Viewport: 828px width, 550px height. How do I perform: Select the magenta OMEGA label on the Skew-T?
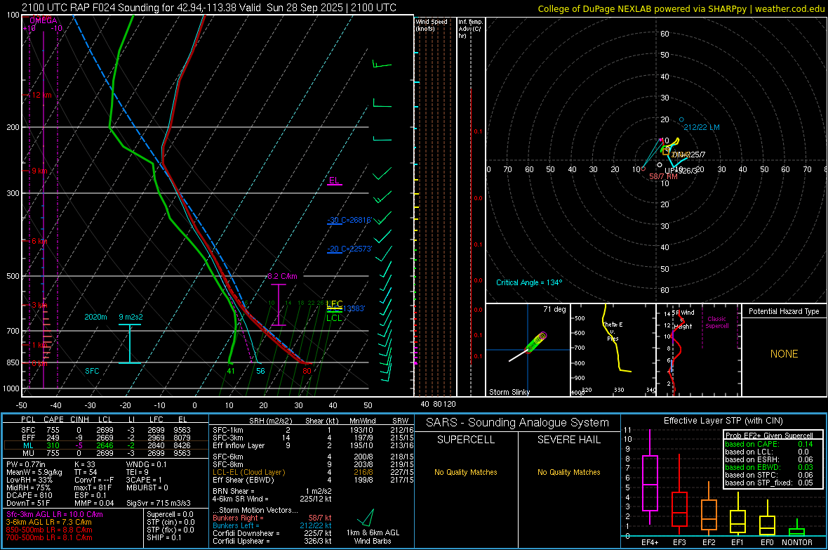coord(44,20)
